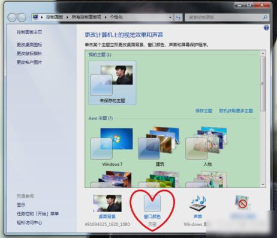Screen dimensions: 277x238
Task: Click the Back navigation button
Action: point(12,17)
